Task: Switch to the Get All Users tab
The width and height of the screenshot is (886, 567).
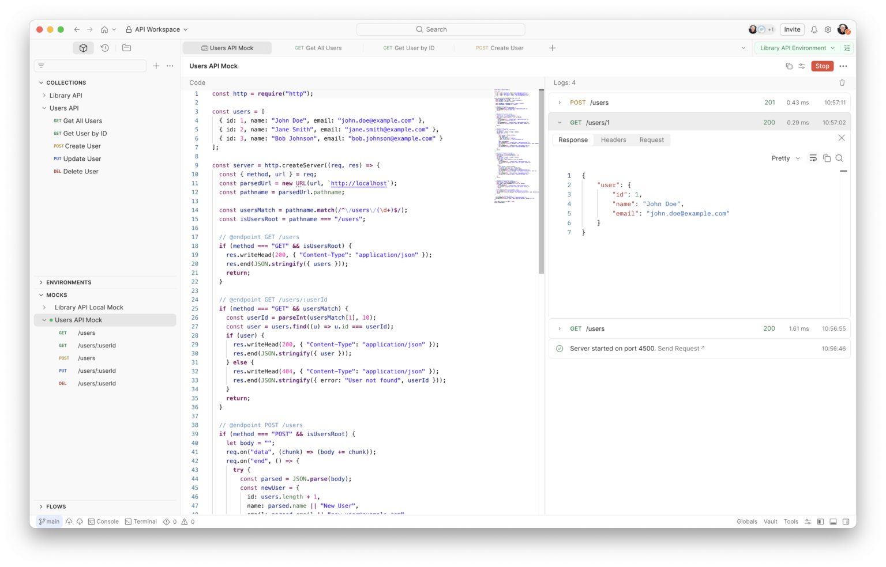Action: pyautogui.click(x=318, y=48)
